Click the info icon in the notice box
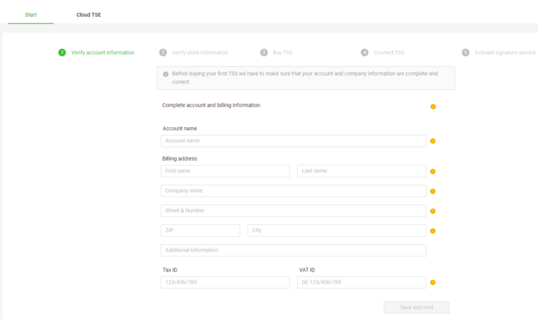Image resolution: width=538 pixels, height=319 pixels. tap(165, 74)
